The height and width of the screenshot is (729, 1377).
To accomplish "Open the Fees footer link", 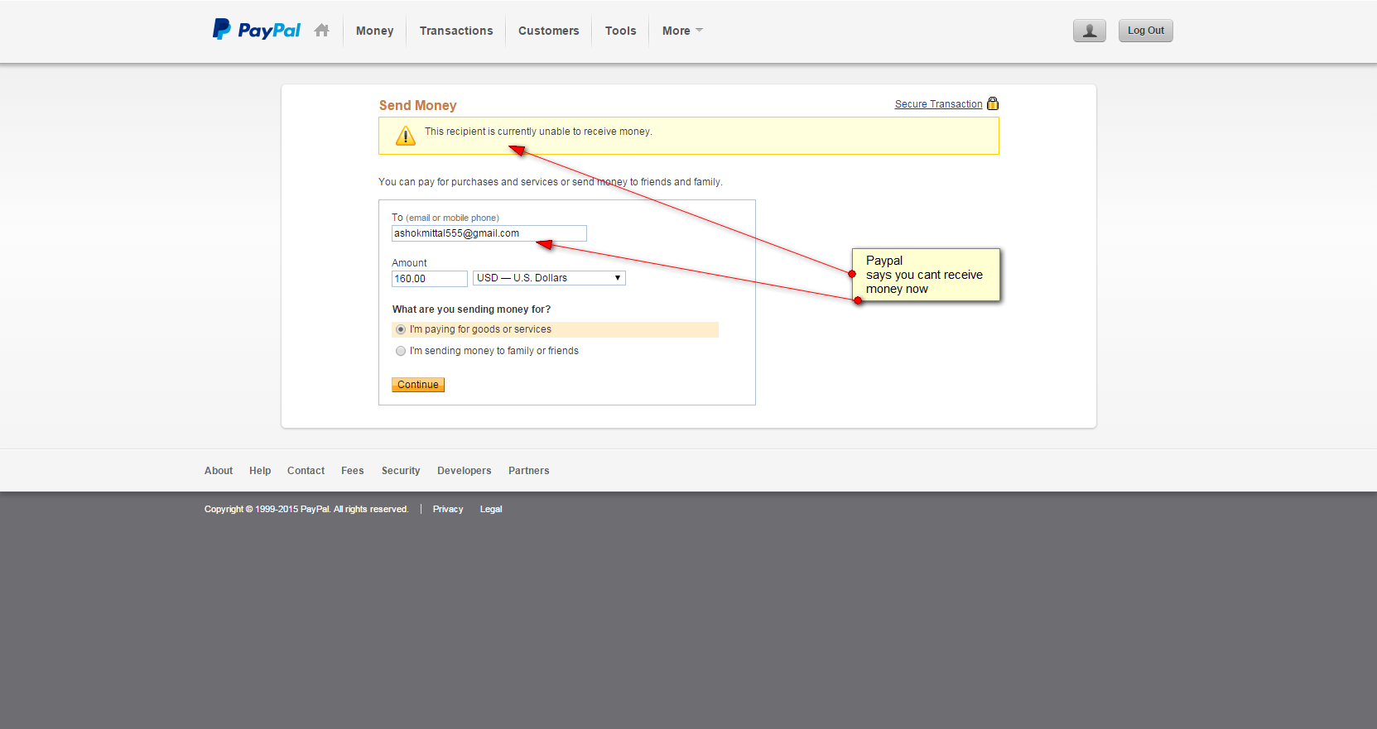I will point(352,471).
